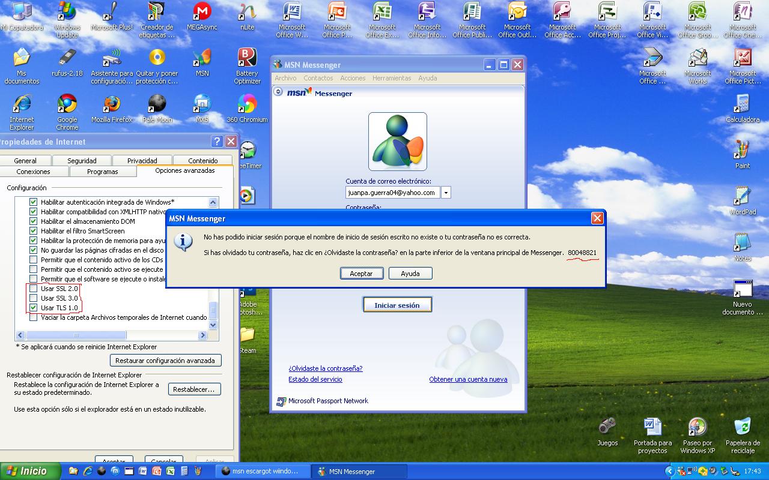Enable Usar SSL 3.0 checkbox

(34, 298)
